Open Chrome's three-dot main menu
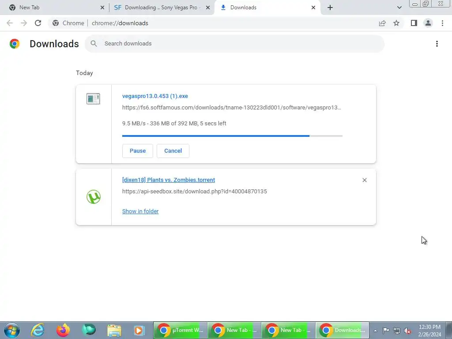The height and width of the screenshot is (339, 452). point(442,23)
